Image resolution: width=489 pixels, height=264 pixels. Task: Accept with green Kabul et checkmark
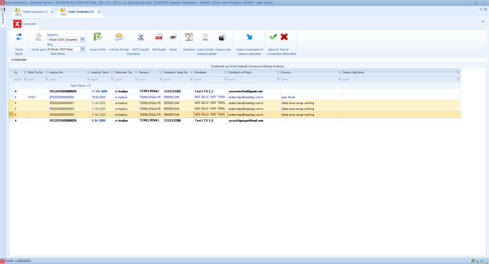point(273,37)
